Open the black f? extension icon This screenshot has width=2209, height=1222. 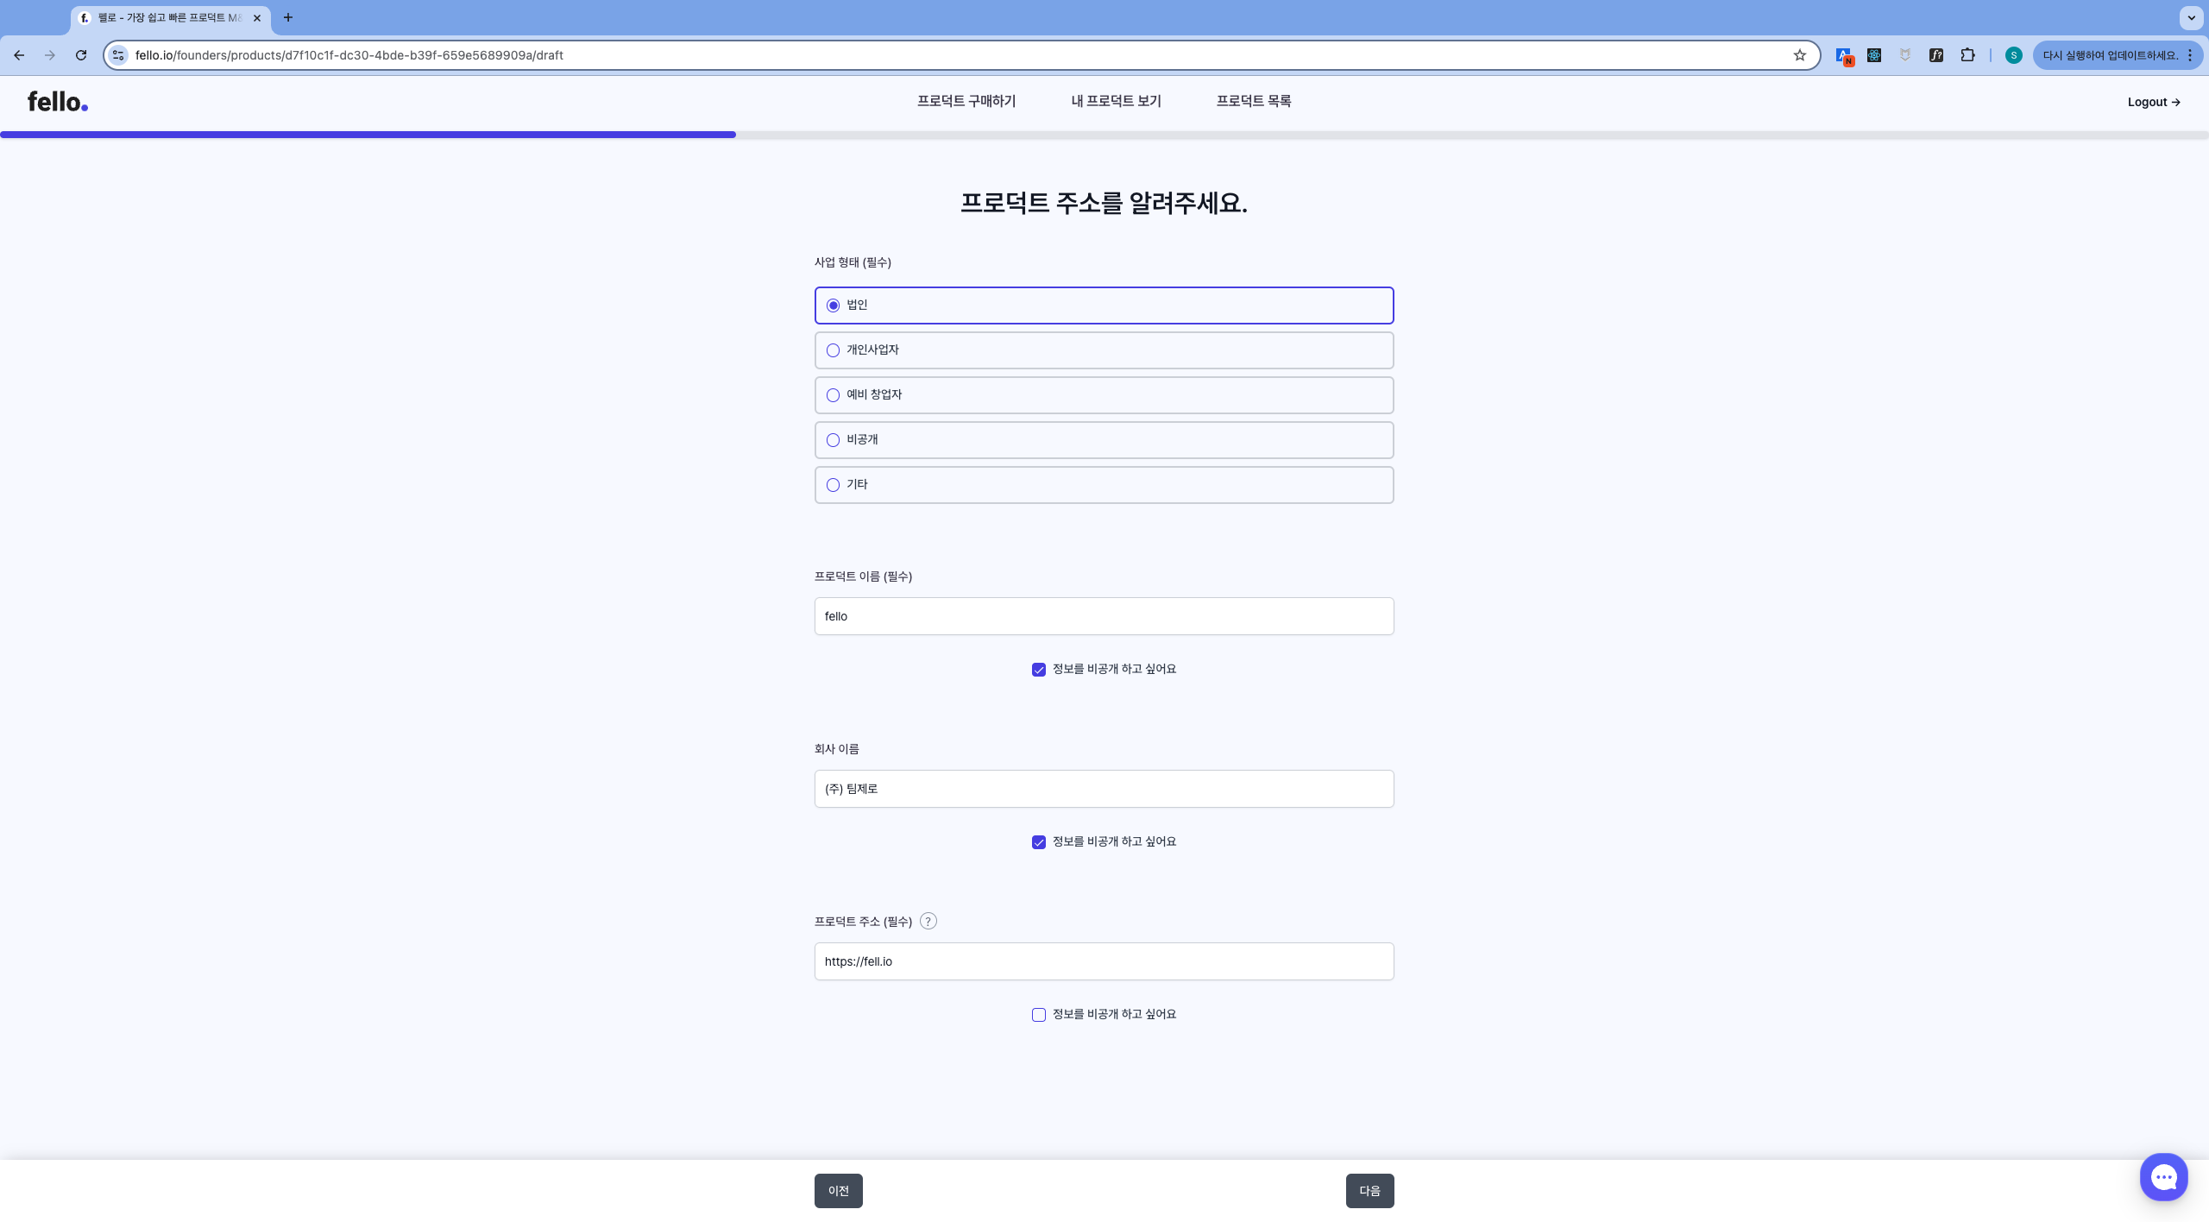(x=1936, y=55)
